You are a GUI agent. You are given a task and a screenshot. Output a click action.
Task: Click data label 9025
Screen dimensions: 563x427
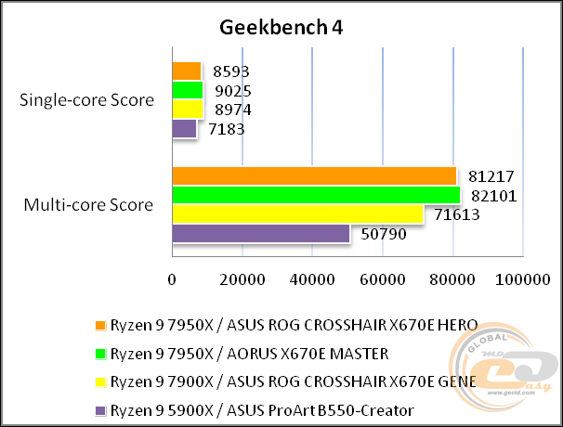(233, 91)
